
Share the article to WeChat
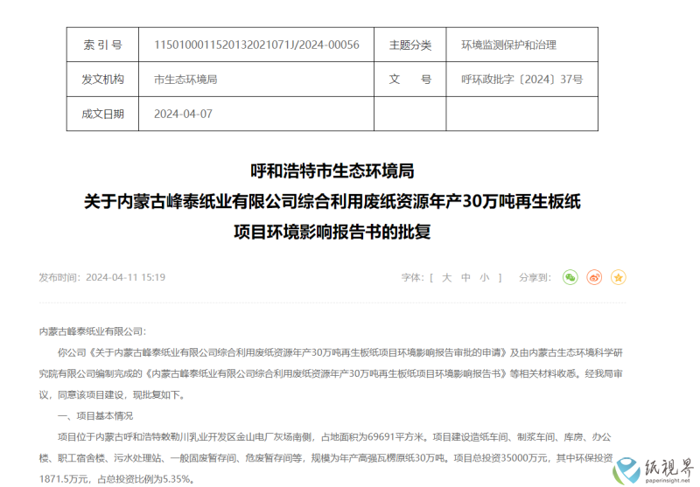pyautogui.click(x=570, y=277)
